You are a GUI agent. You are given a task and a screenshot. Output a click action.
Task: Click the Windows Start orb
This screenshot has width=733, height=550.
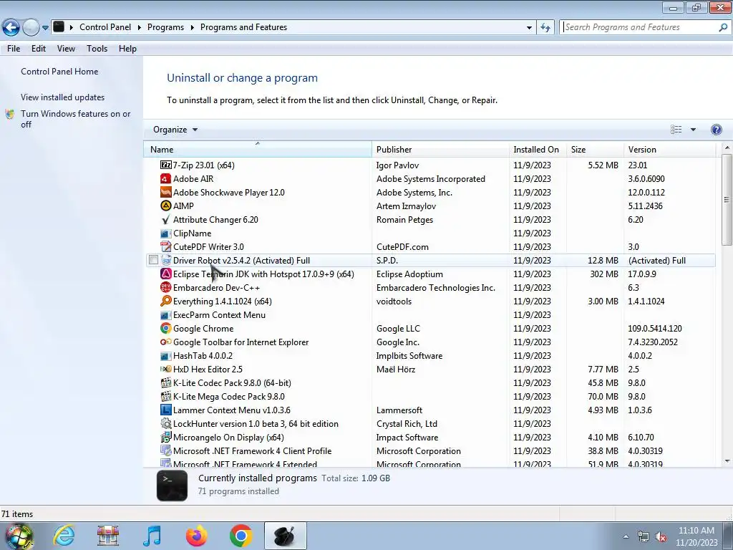[19, 536]
